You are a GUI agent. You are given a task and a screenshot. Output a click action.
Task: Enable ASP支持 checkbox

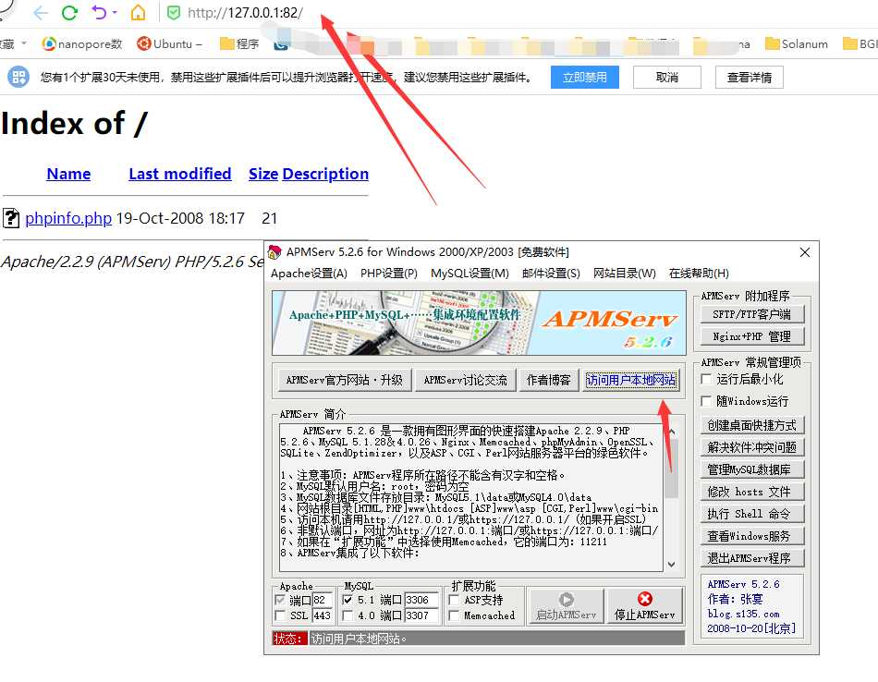click(x=454, y=600)
